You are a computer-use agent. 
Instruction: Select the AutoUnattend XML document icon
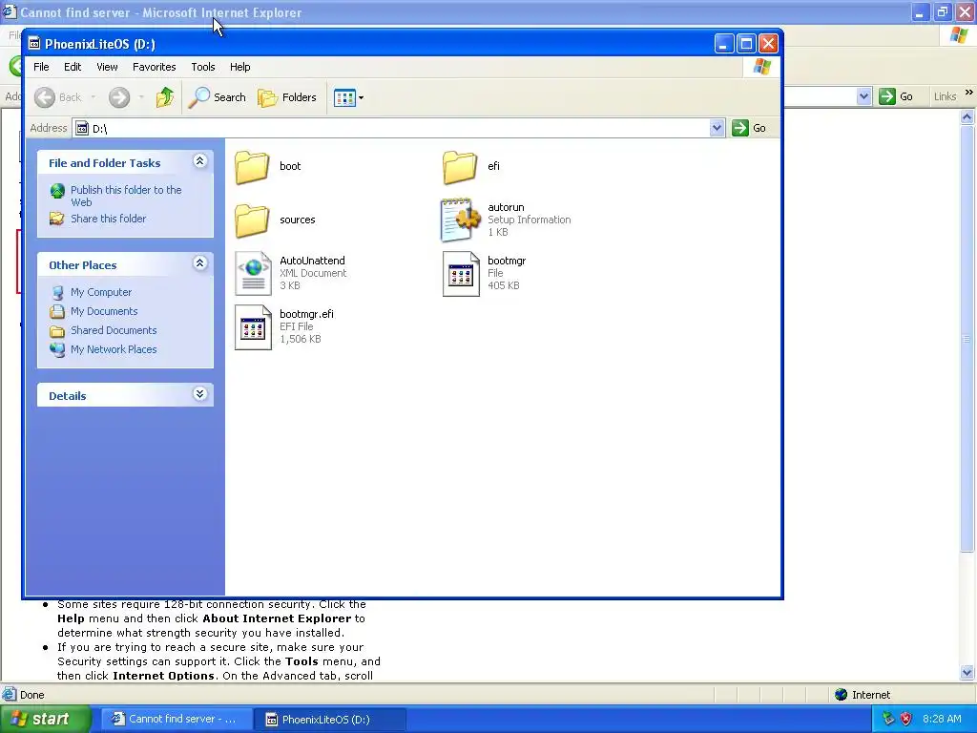click(253, 274)
